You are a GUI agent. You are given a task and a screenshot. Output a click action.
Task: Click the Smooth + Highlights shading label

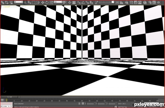[x=18, y=7]
